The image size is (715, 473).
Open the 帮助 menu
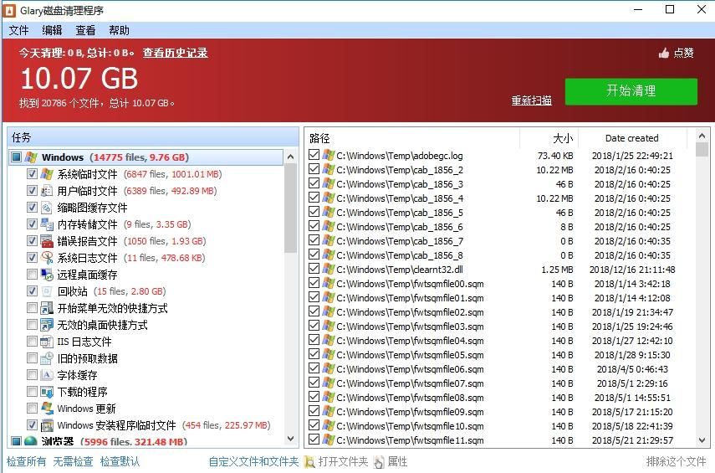(119, 30)
